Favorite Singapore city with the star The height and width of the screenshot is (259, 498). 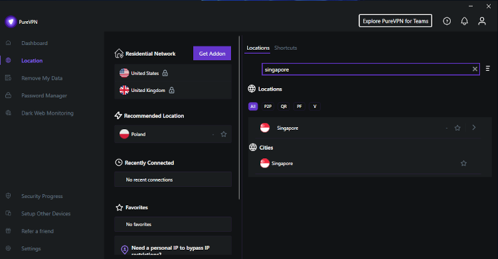(463, 163)
